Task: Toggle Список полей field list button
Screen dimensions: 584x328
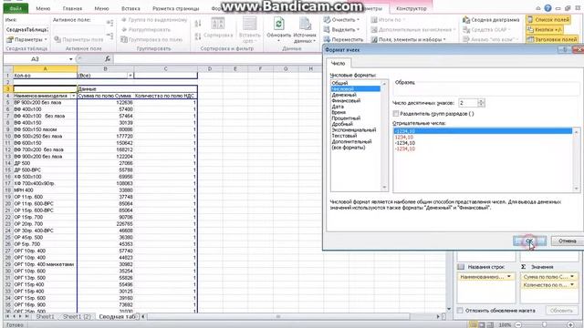Action: pos(547,20)
